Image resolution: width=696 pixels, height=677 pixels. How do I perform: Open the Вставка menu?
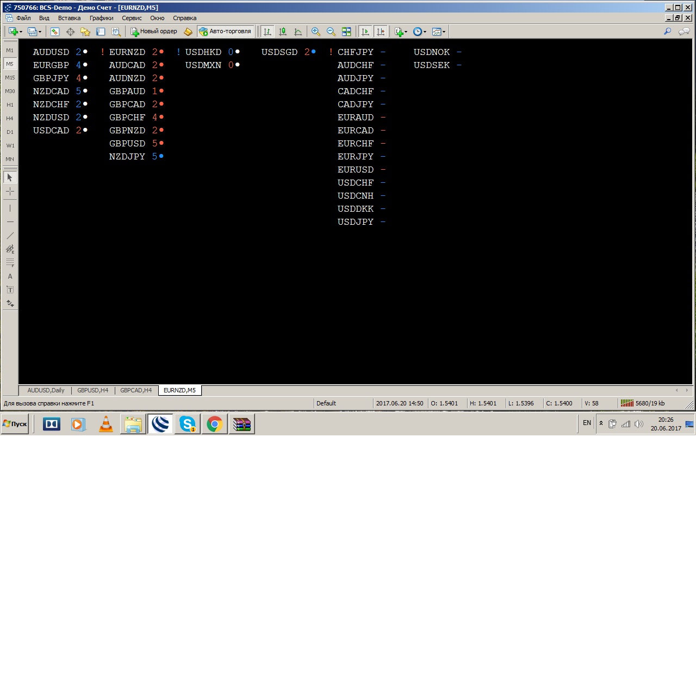point(69,18)
